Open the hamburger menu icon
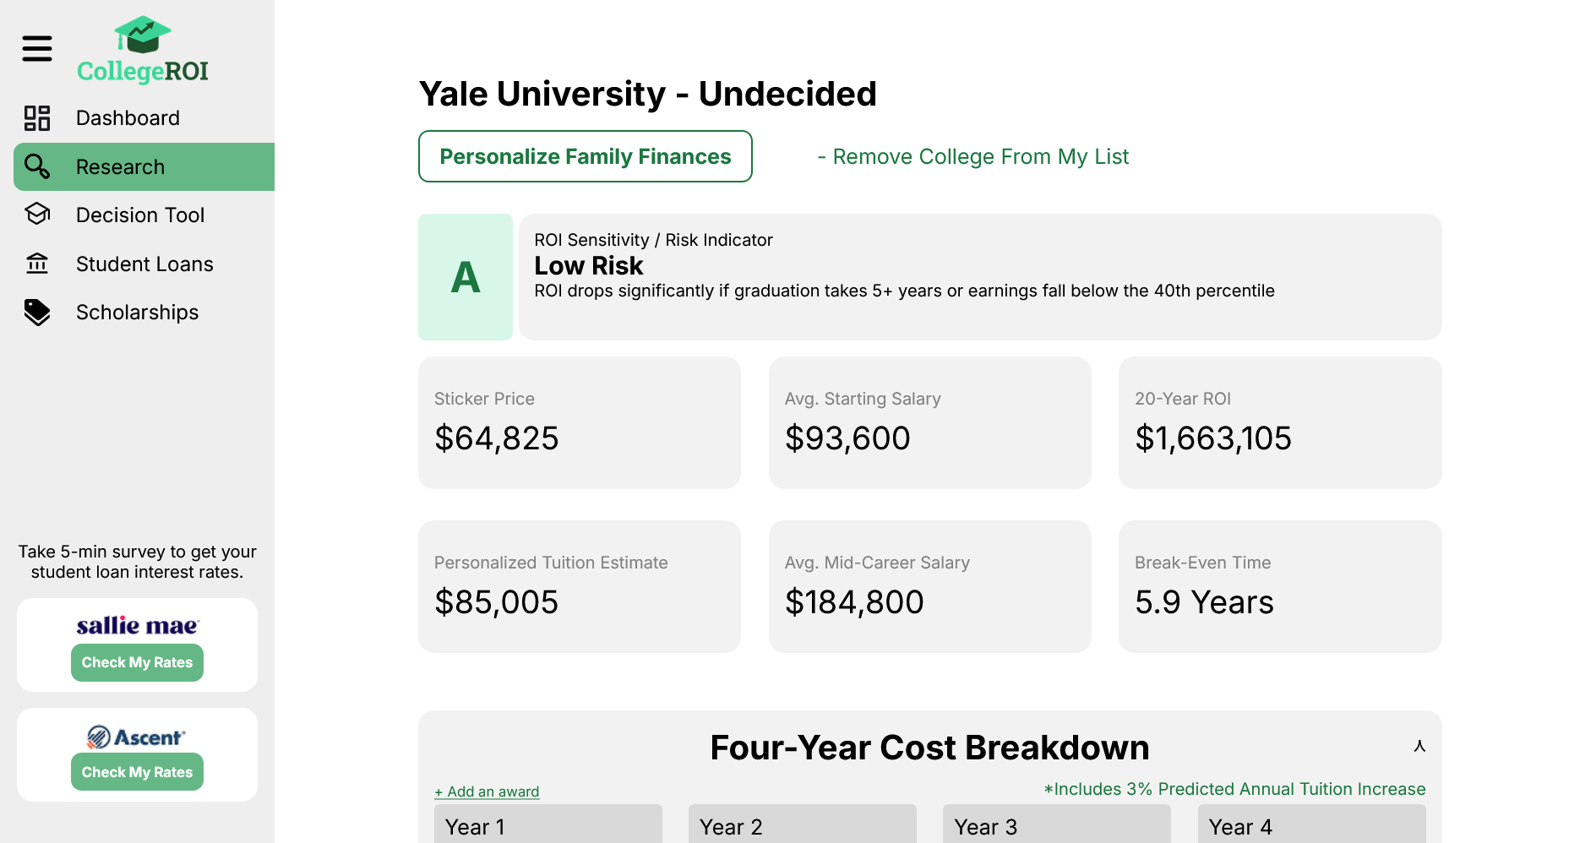This screenshot has height=843, width=1569. coord(37,49)
